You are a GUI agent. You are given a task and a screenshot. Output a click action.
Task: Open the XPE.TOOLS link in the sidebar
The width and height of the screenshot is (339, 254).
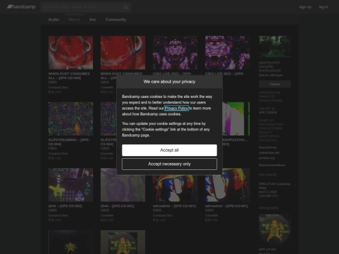pyautogui.click(x=267, y=112)
